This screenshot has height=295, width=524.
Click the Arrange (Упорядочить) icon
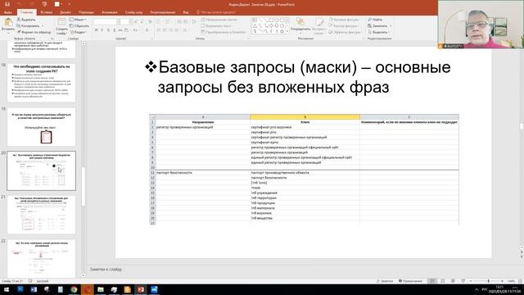click(300, 22)
